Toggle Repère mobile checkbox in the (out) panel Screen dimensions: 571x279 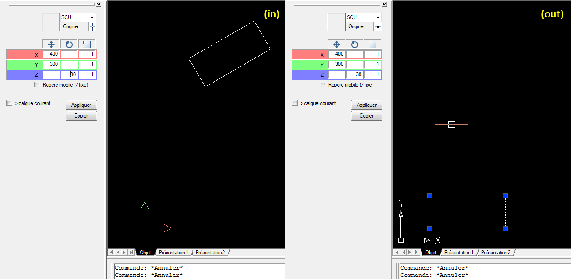(x=323, y=85)
